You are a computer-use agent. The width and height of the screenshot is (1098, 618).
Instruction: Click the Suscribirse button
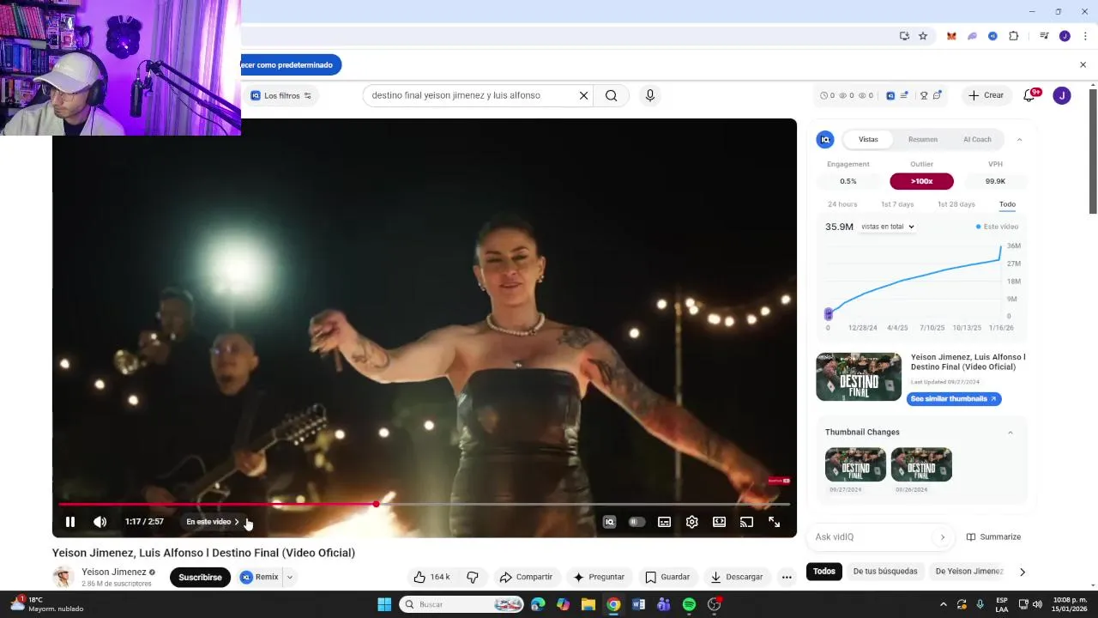(200, 578)
